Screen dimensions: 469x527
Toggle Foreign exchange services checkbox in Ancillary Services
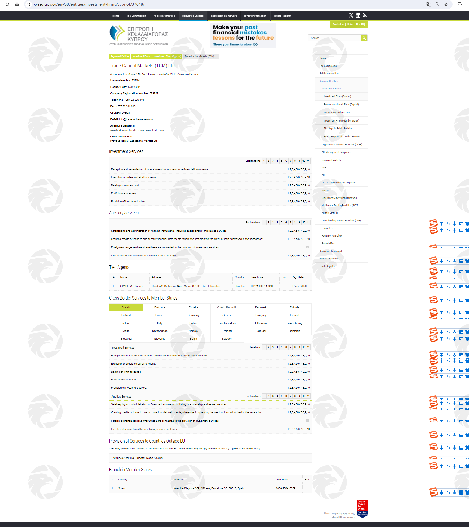308,247
